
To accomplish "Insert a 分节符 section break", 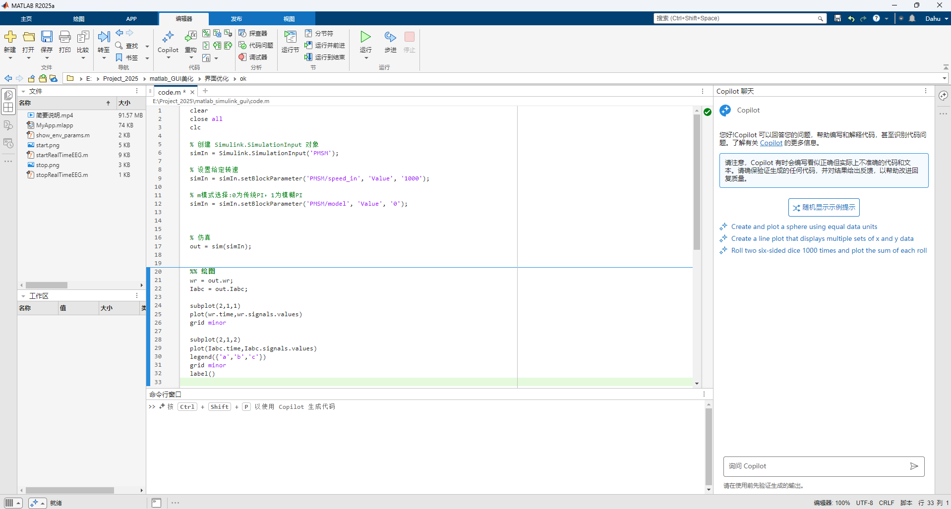I will click(319, 33).
